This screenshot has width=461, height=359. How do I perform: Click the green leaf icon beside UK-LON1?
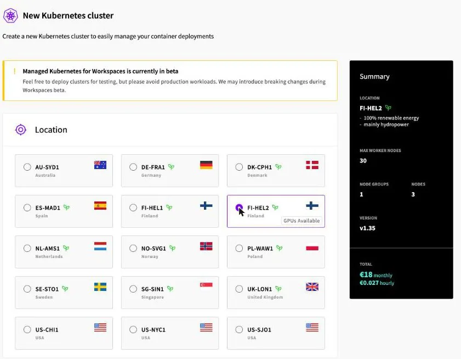coord(278,289)
